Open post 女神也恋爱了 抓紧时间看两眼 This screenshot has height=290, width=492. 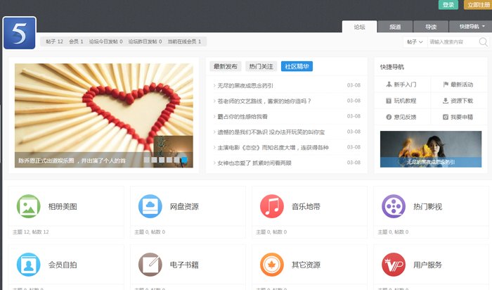coord(254,163)
